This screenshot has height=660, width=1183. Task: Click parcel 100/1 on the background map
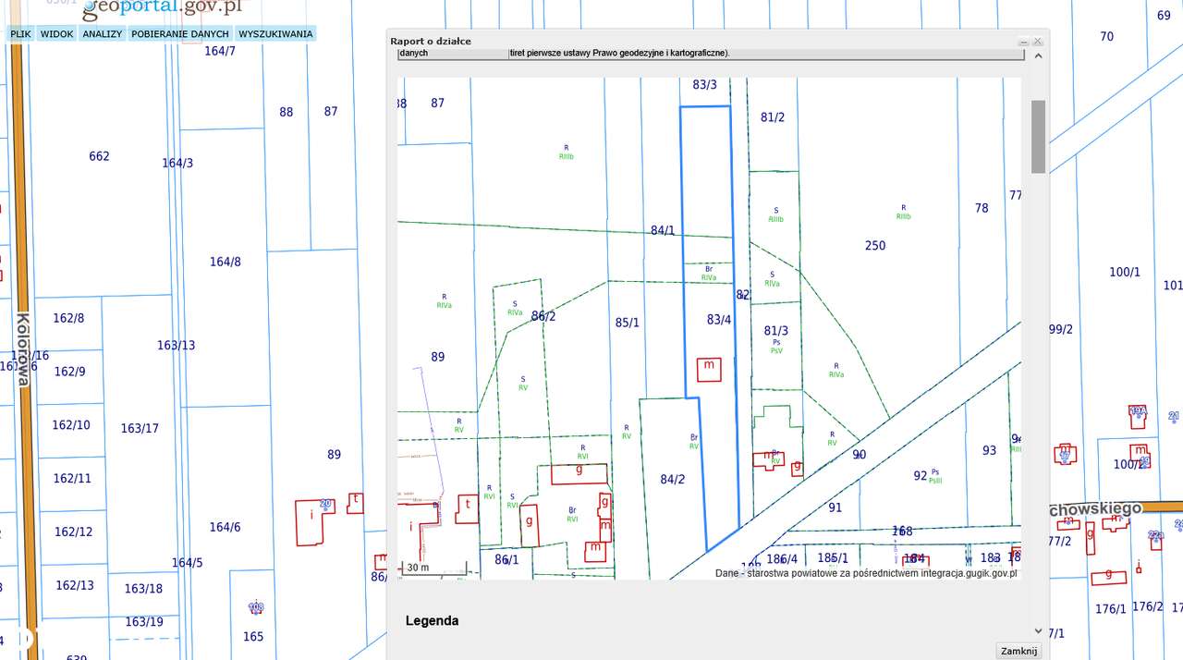(1125, 272)
